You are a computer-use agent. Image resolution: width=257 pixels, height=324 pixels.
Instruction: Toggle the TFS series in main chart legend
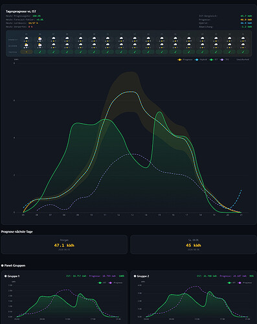tap(225, 60)
